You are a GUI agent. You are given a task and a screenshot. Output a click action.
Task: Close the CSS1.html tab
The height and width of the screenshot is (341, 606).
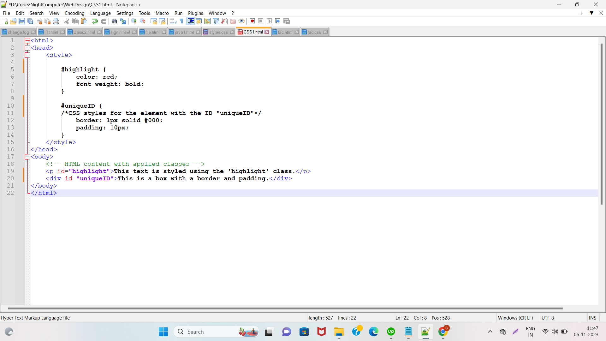tap(267, 32)
